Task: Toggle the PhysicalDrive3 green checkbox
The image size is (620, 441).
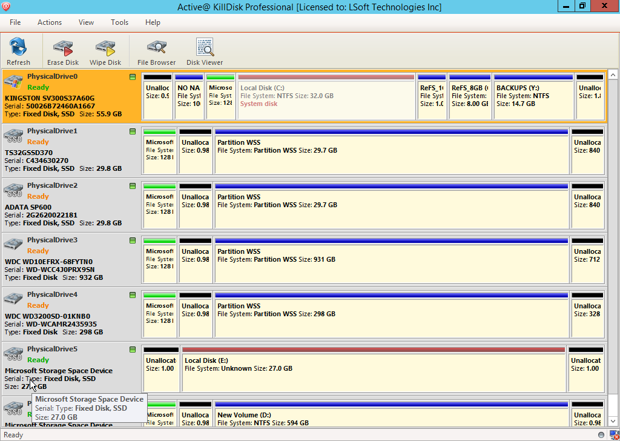Action: pyautogui.click(x=133, y=240)
